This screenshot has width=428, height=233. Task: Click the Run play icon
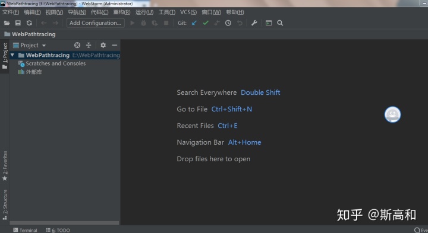133,23
